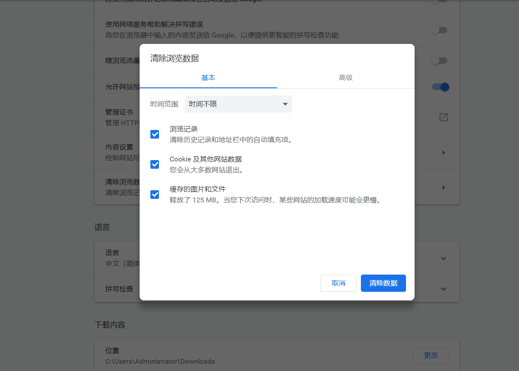Open the 时间范围 dropdown showing 时间不限
The image size is (519, 371).
pyautogui.click(x=238, y=104)
